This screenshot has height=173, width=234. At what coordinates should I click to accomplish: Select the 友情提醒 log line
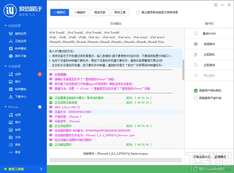coord(115,74)
